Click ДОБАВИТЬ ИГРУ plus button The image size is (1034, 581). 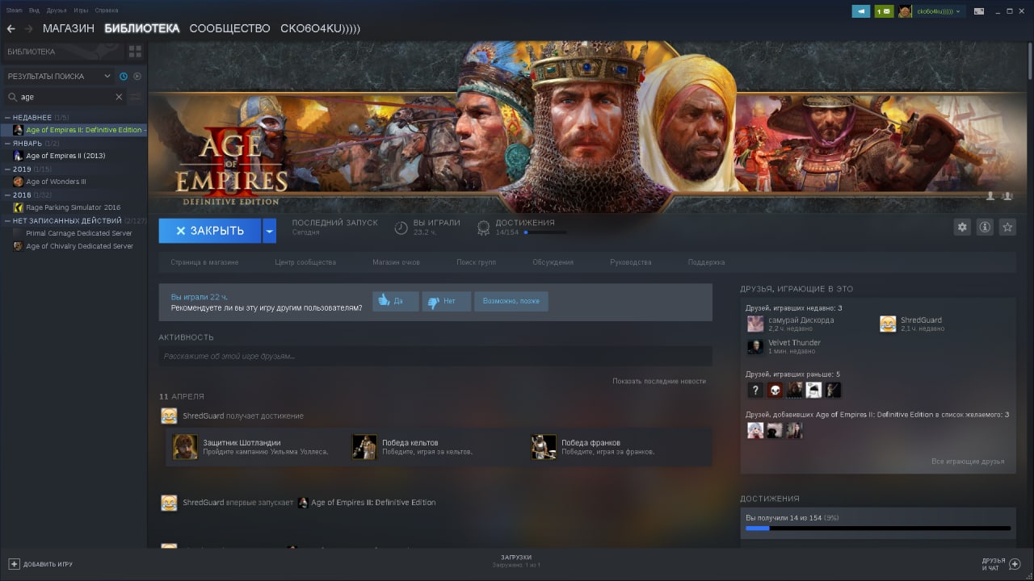tap(40, 564)
